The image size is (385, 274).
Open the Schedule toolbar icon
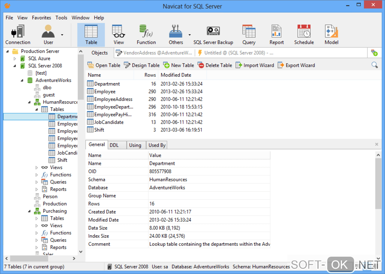[304, 35]
